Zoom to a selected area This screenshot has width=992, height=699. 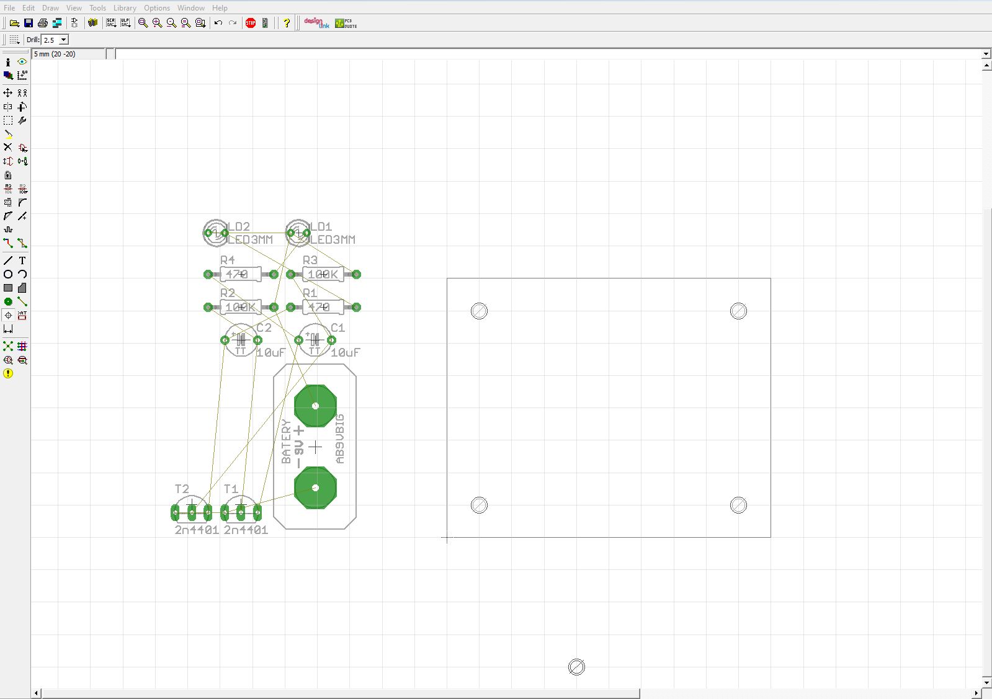200,23
